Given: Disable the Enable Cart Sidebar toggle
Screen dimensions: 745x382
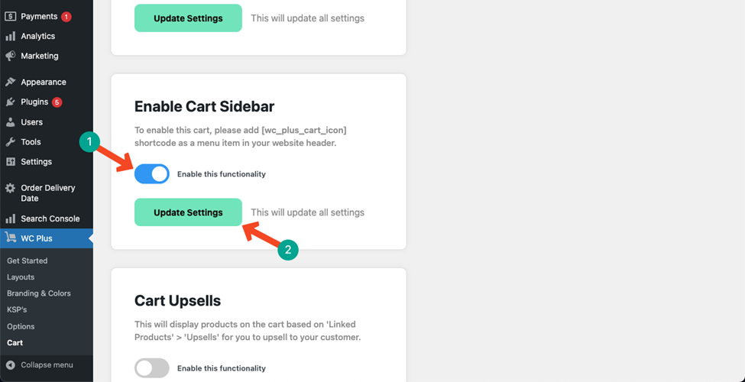Looking at the screenshot, I should pos(152,174).
